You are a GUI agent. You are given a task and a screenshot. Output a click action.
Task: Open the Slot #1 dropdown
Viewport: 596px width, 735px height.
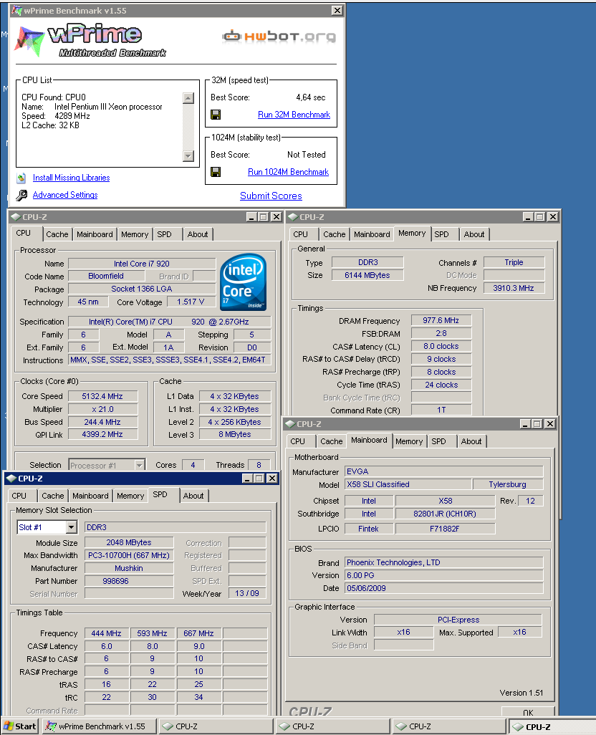71,527
